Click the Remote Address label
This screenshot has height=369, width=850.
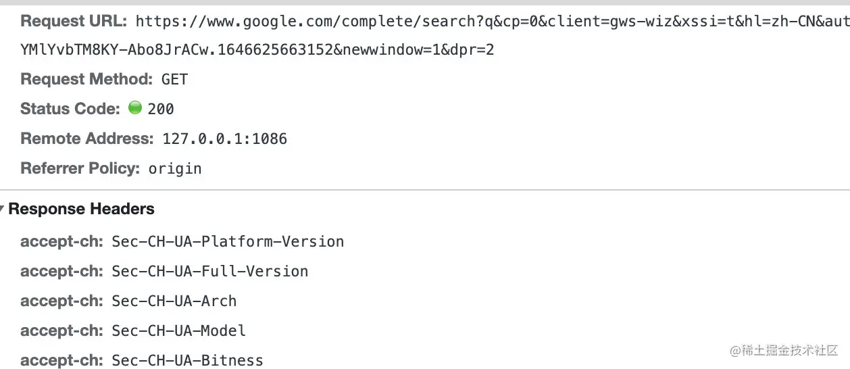coord(88,139)
